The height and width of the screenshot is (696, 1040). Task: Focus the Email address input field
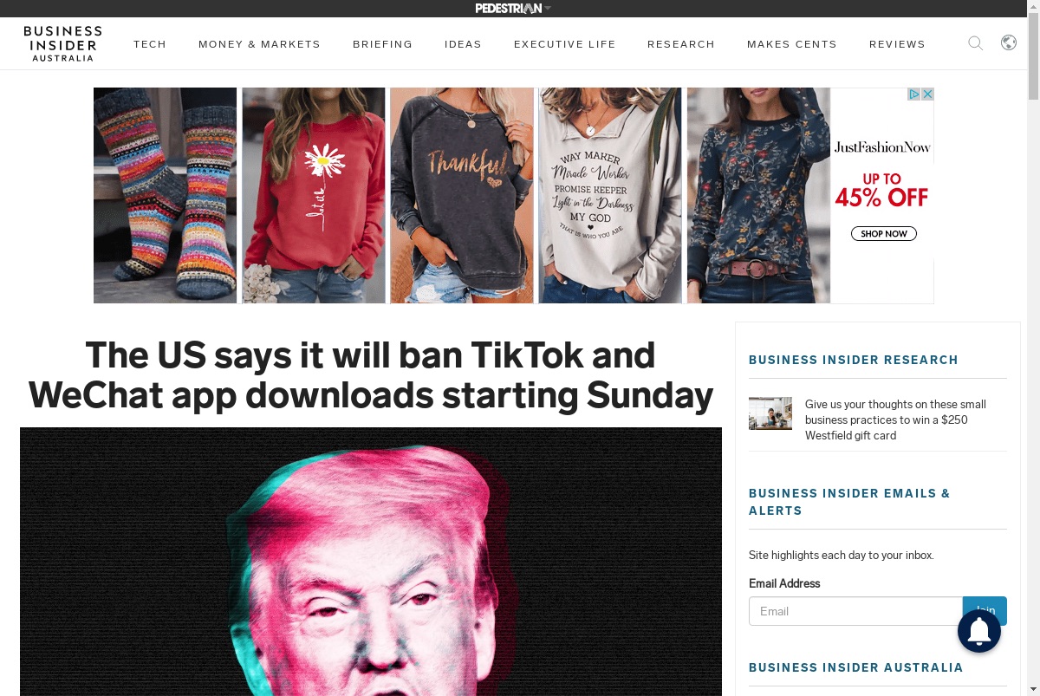point(855,611)
